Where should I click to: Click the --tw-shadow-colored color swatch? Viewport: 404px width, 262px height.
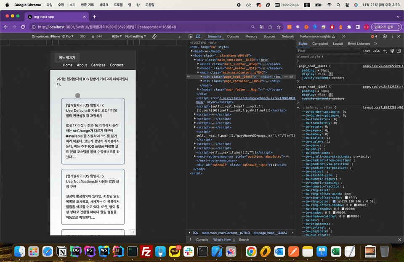(348, 217)
